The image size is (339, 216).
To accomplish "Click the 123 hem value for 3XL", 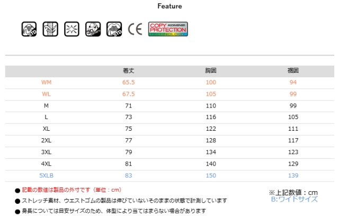I will [293, 152].
